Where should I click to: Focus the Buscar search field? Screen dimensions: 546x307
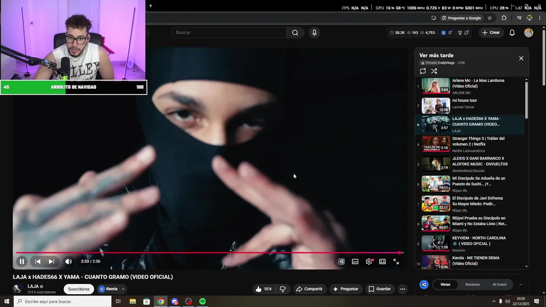[229, 33]
